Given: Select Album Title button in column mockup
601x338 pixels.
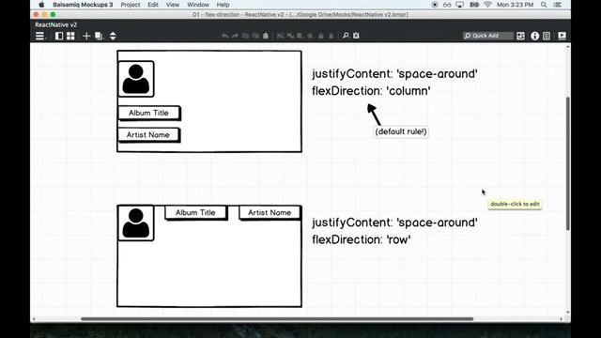Looking at the screenshot, I should (x=148, y=113).
